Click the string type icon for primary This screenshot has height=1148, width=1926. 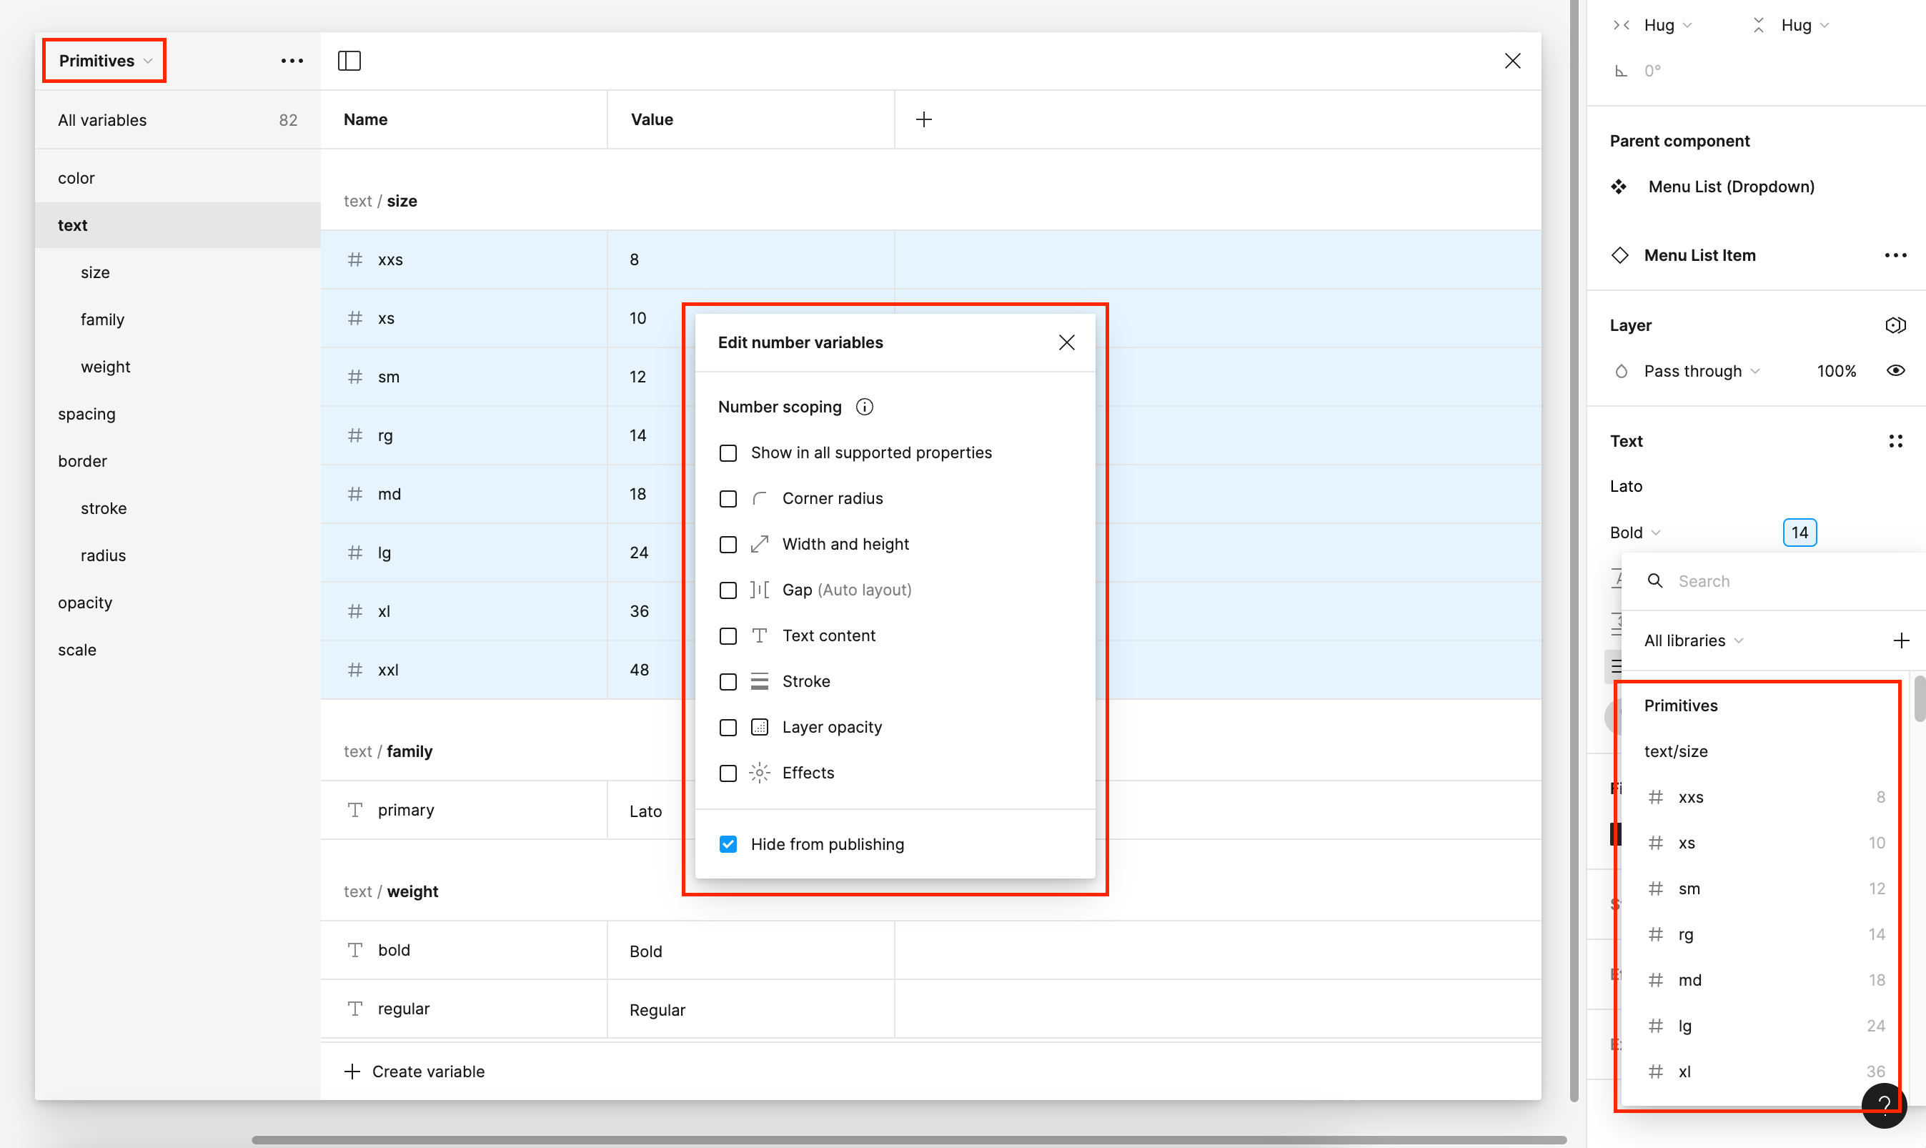coord(355,810)
